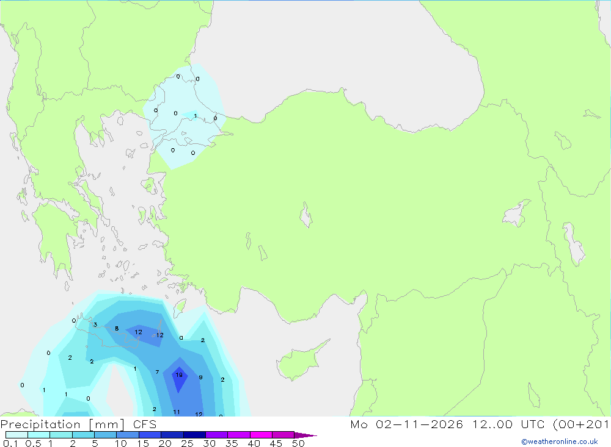Click the 35–40 mm purple legend box
This screenshot has width=611, height=447.
click(238, 435)
